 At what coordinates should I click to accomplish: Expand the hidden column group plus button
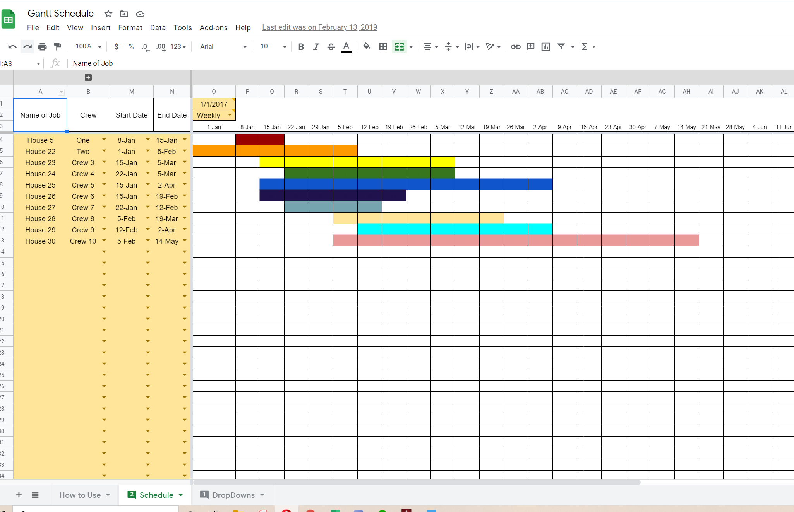coord(88,78)
